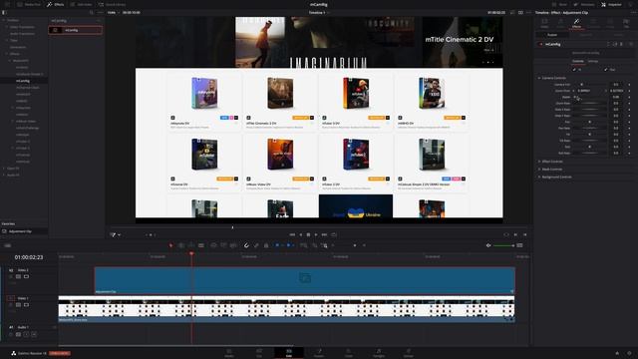Image resolution: width=638 pixels, height=359 pixels.
Task: Collapse the Camera Controls section
Action: (539, 78)
